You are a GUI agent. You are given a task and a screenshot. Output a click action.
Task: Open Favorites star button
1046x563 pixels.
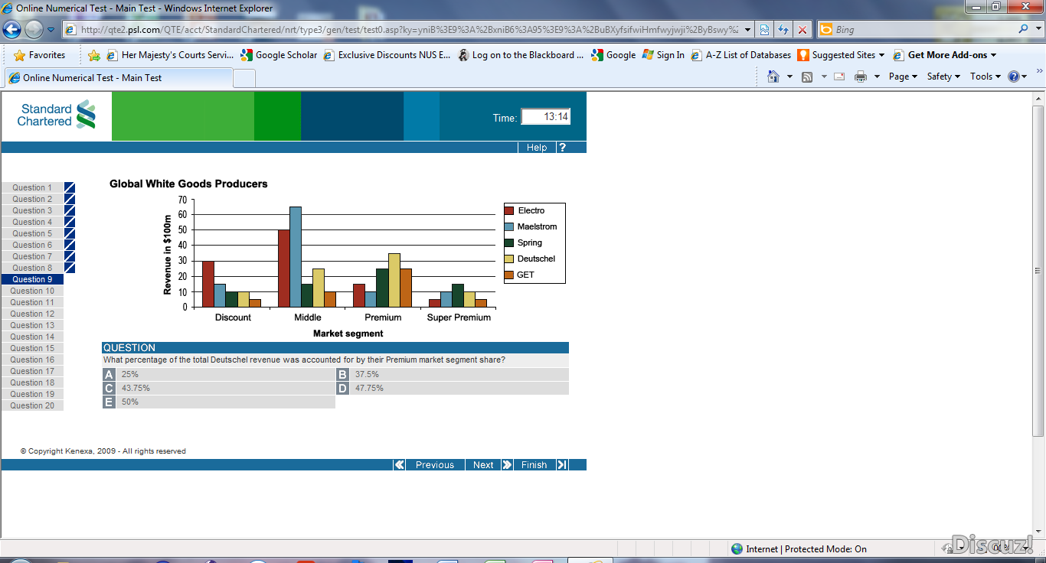pyautogui.click(x=39, y=55)
